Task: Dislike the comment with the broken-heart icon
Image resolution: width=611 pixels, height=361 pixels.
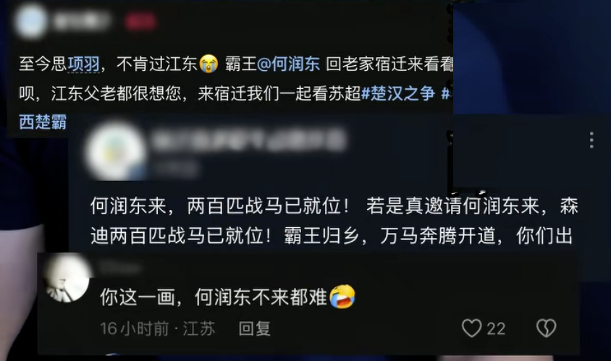Action: [x=547, y=328]
